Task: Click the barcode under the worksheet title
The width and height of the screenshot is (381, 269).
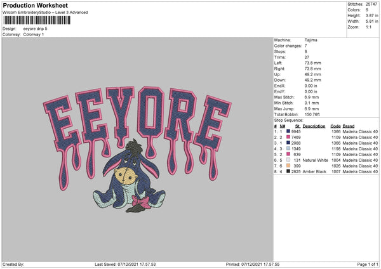Action: point(37,20)
